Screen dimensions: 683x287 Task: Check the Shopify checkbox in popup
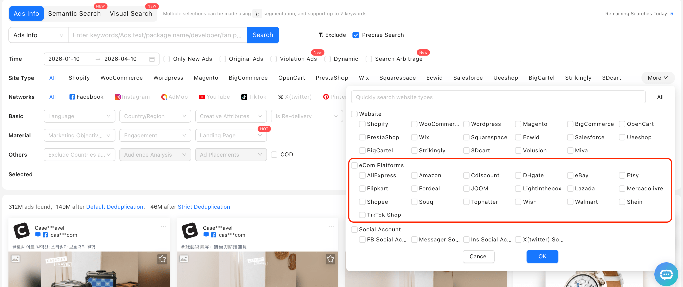pyautogui.click(x=362, y=124)
